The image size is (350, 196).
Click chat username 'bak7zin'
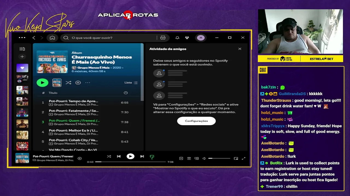(x=269, y=87)
